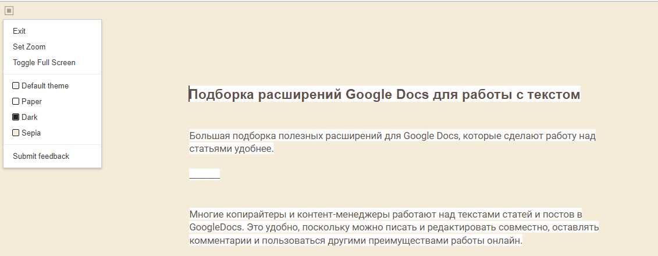Check the Paper theme checkbox
Viewport: 658px width, 256px height.
click(16, 102)
